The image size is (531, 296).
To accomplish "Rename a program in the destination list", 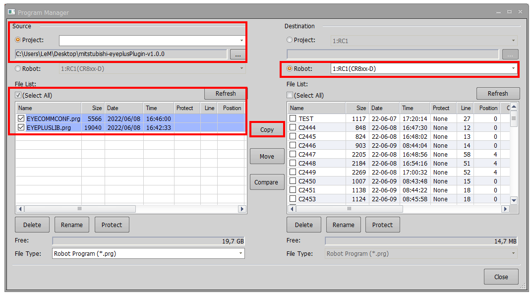I will pyautogui.click(x=343, y=224).
